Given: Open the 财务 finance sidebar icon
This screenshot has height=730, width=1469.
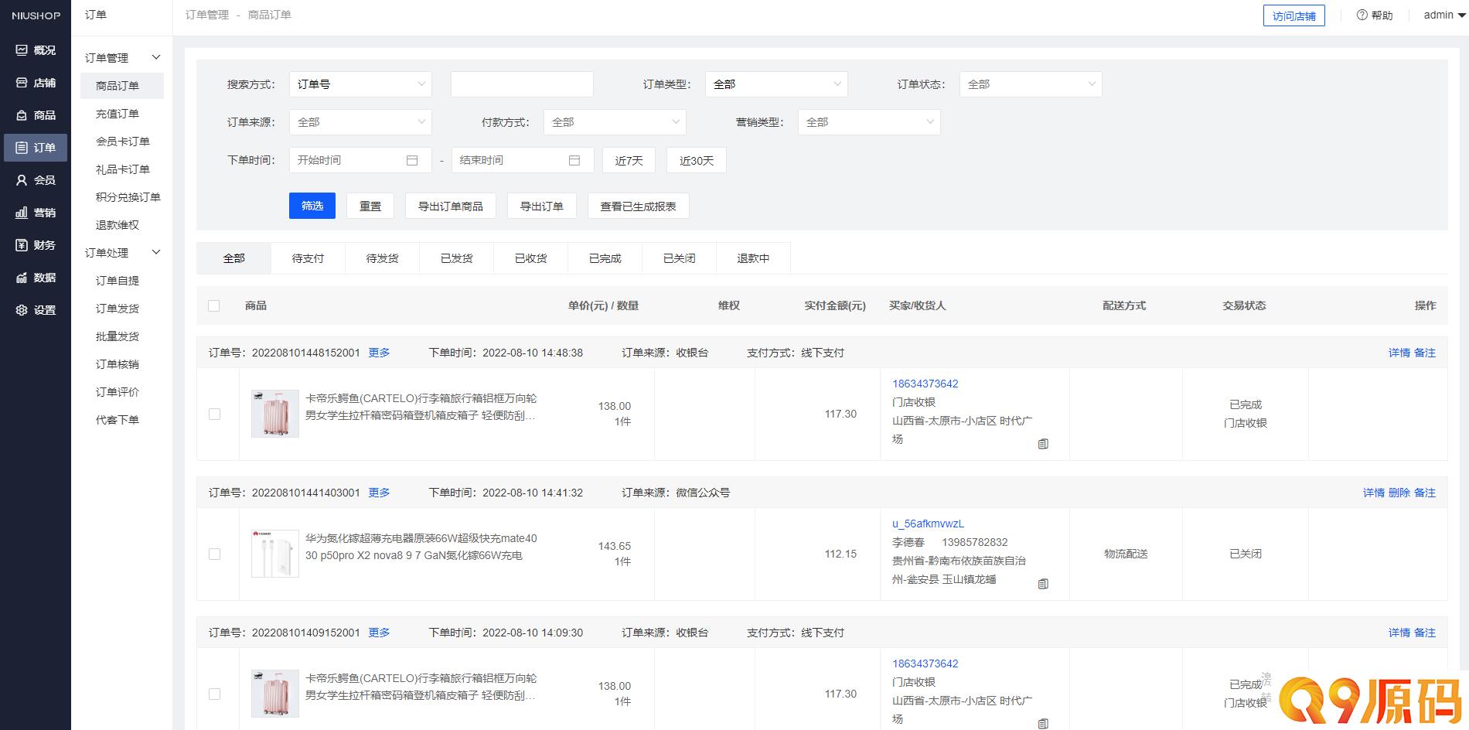Looking at the screenshot, I should 22,245.
